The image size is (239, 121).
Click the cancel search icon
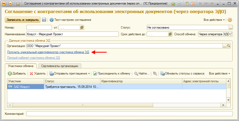coord(155,73)
